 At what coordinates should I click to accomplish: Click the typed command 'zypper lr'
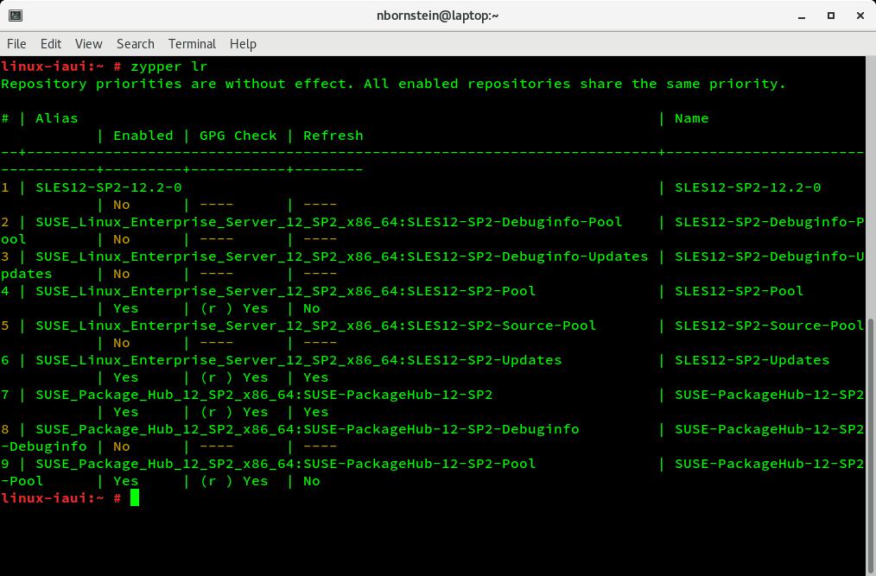[168, 66]
